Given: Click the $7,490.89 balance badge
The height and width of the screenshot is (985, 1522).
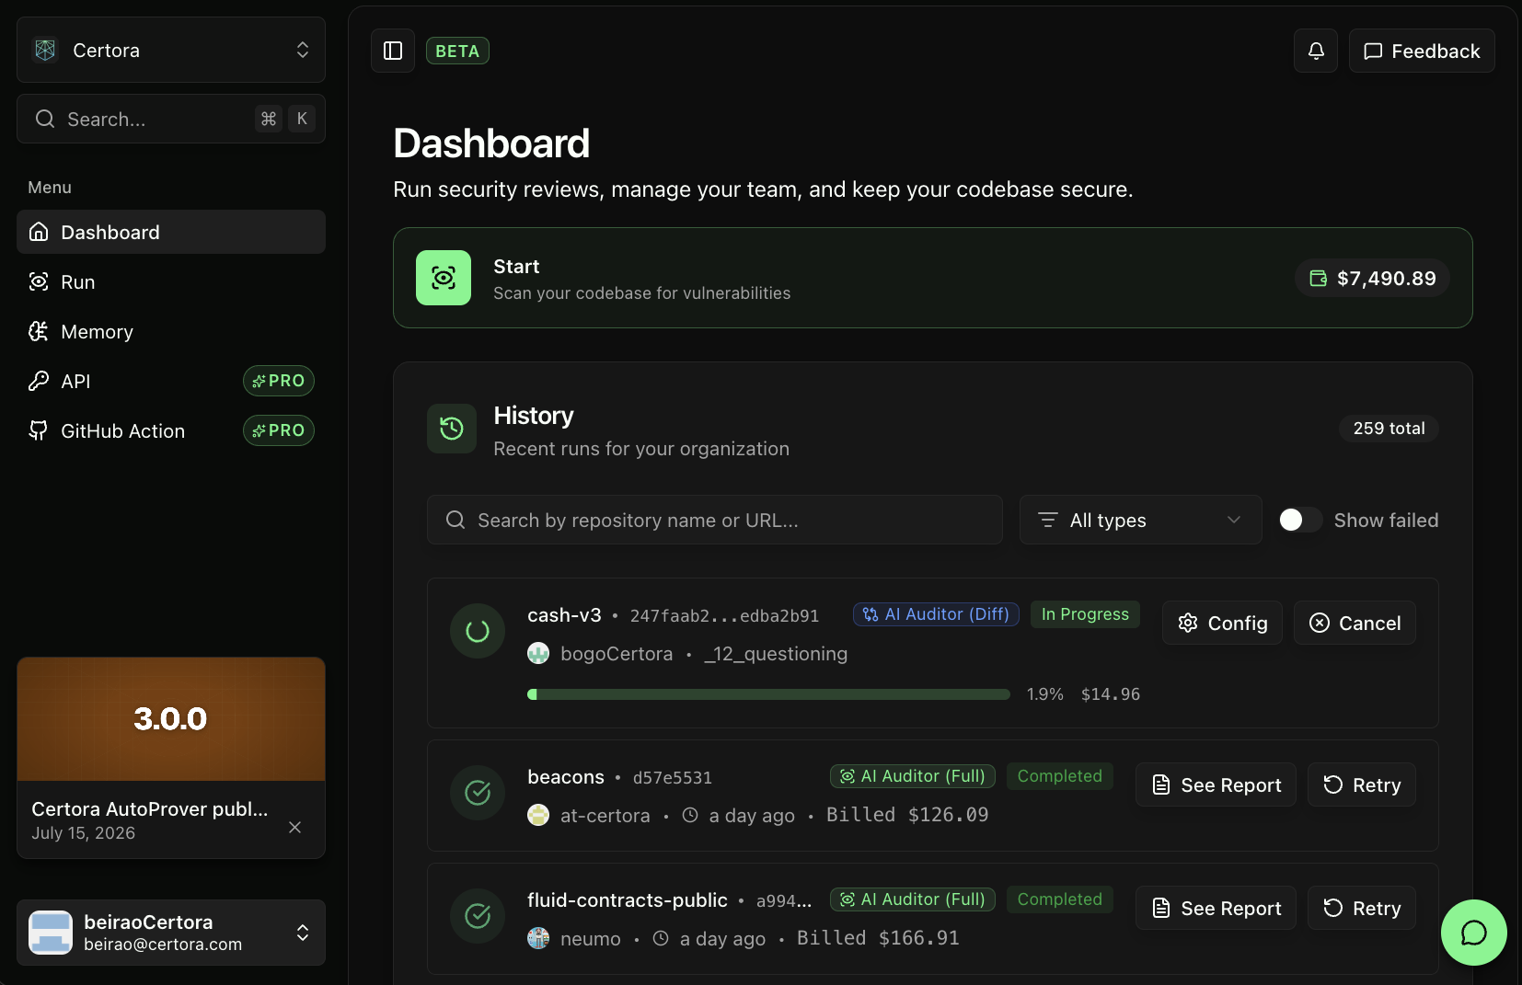Looking at the screenshot, I should click(x=1372, y=278).
